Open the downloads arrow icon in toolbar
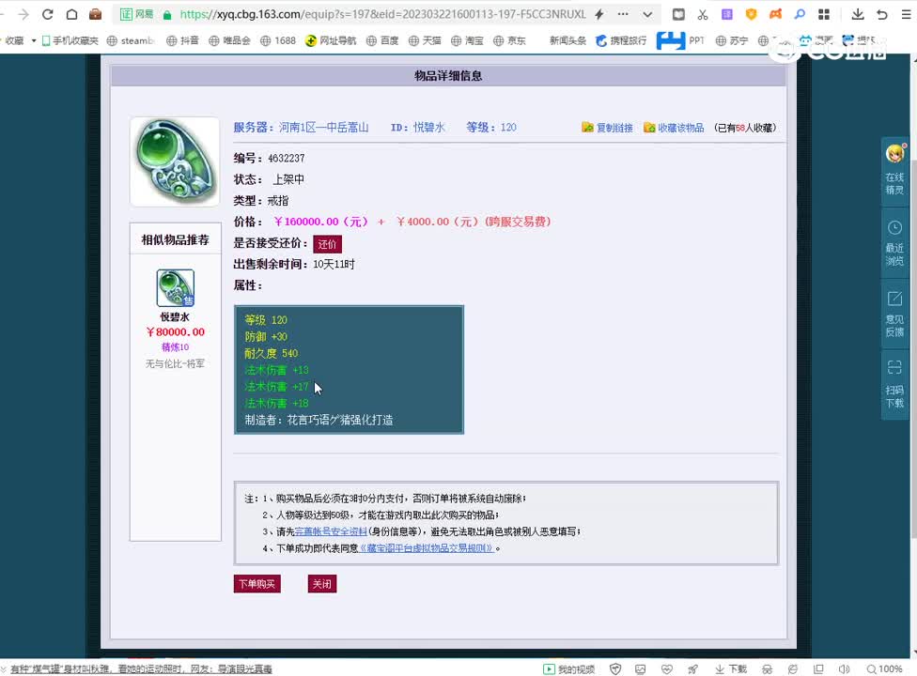The width and height of the screenshot is (917, 676). pyautogui.click(x=858, y=14)
